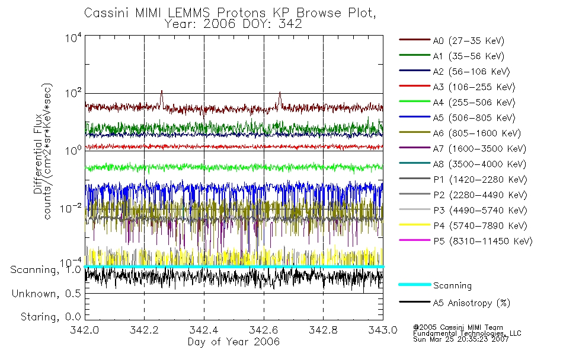The width and height of the screenshot is (563, 356).
Task: Click the yellow P4 legend line
Action: (415, 225)
